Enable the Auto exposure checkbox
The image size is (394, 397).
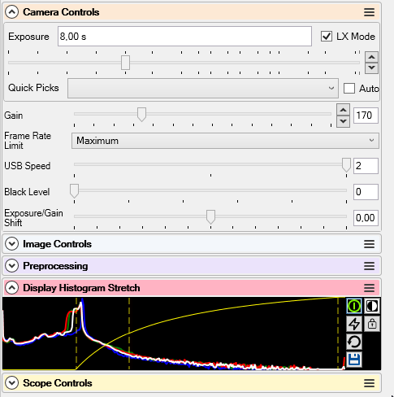click(x=349, y=89)
